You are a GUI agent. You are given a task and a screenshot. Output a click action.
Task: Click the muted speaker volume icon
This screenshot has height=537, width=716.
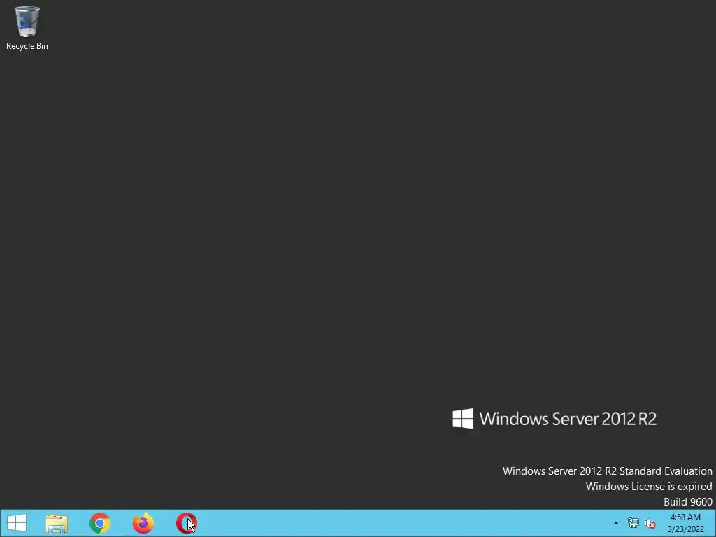tap(650, 523)
